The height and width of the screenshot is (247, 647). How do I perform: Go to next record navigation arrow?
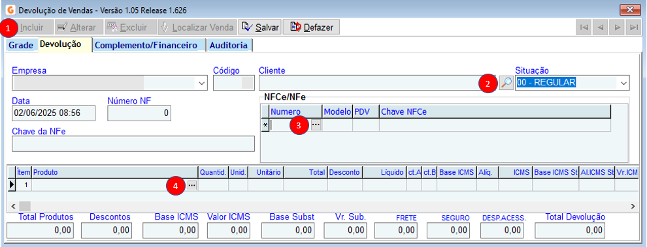pyautogui.click(x=617, y=27)
